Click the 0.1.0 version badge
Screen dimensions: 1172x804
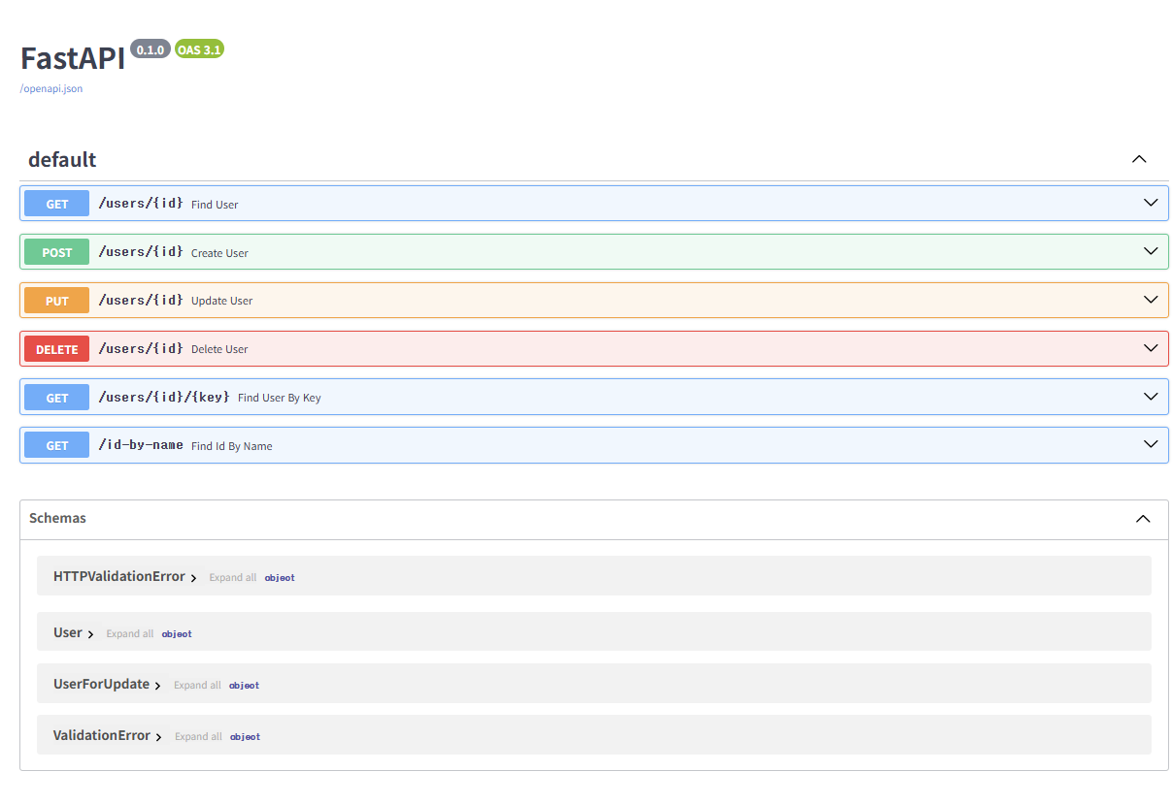coord(151,49)
